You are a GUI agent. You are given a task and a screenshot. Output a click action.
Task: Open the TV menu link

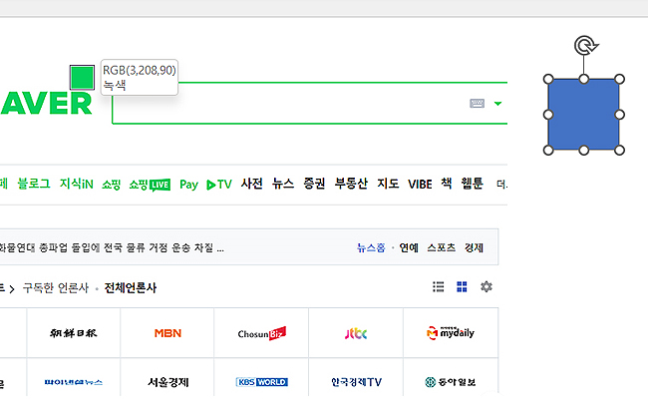click(219, 184)
